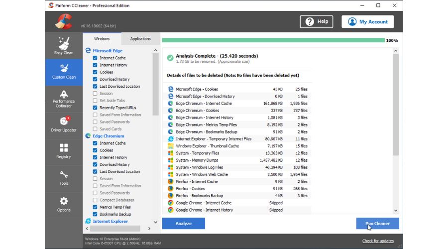Uncheck Bookmarks Backup checkbox

(x=95, y=214)
